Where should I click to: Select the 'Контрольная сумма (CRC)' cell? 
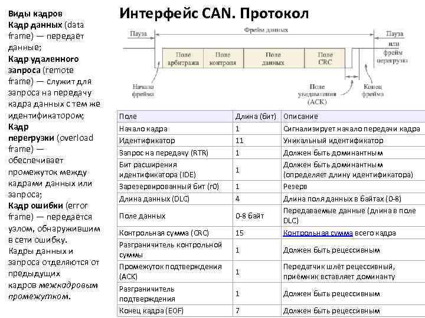(x=175, y=233)
